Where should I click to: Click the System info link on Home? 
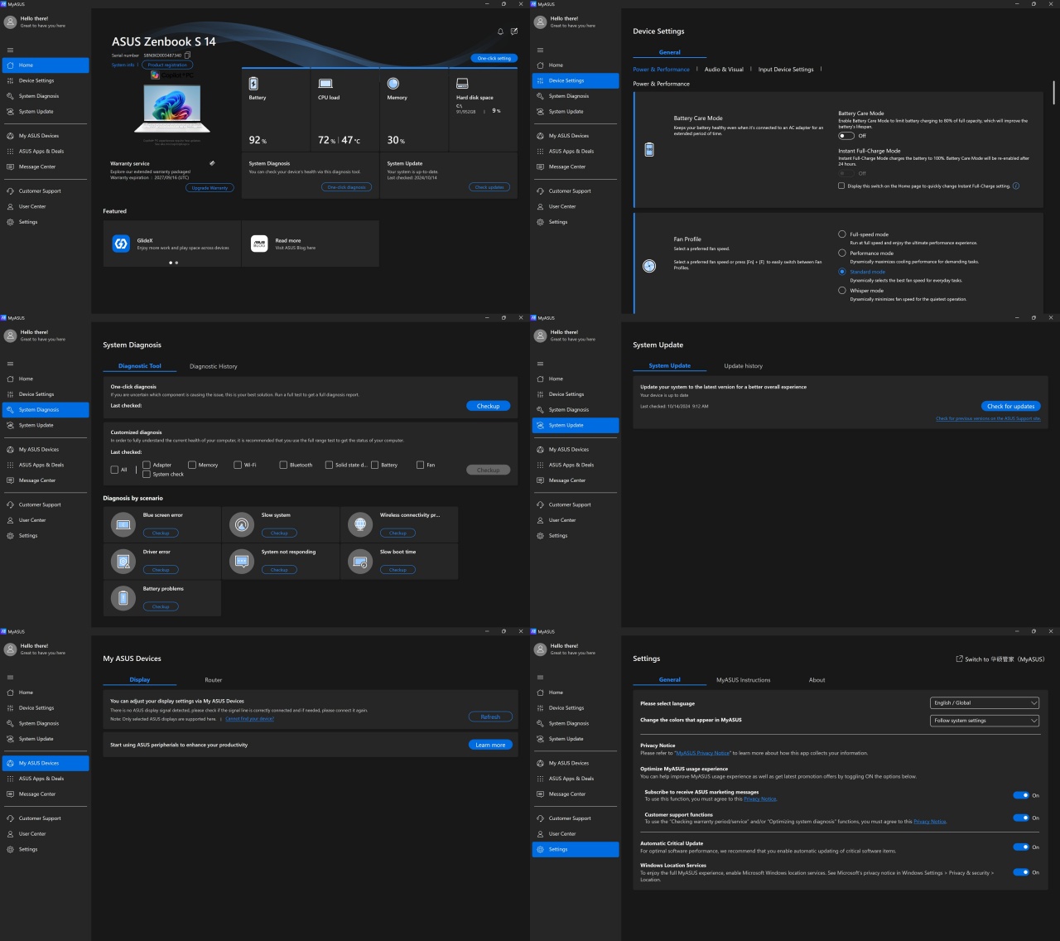pos(123,65)
